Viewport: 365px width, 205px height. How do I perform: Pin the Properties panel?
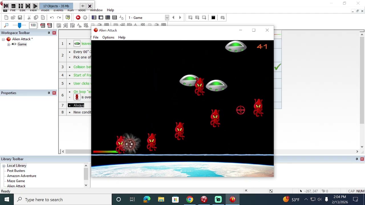(49, 93)
